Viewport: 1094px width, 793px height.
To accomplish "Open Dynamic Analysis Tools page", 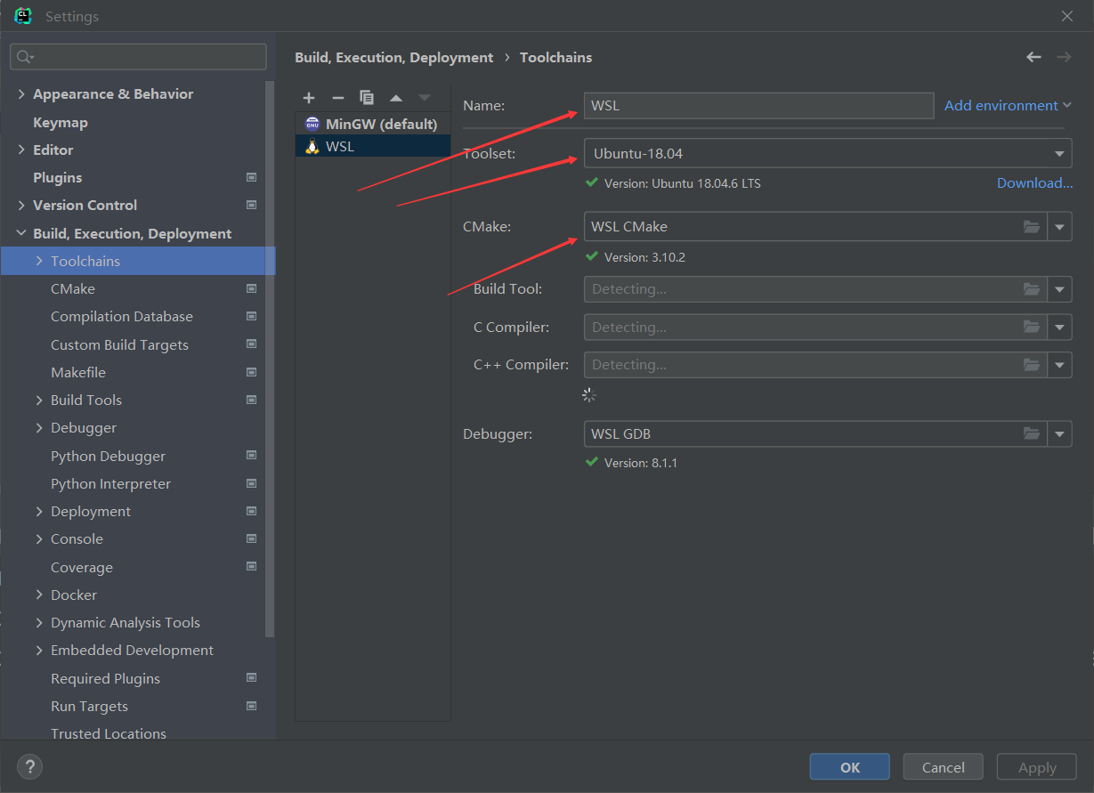I will [126, 622].
